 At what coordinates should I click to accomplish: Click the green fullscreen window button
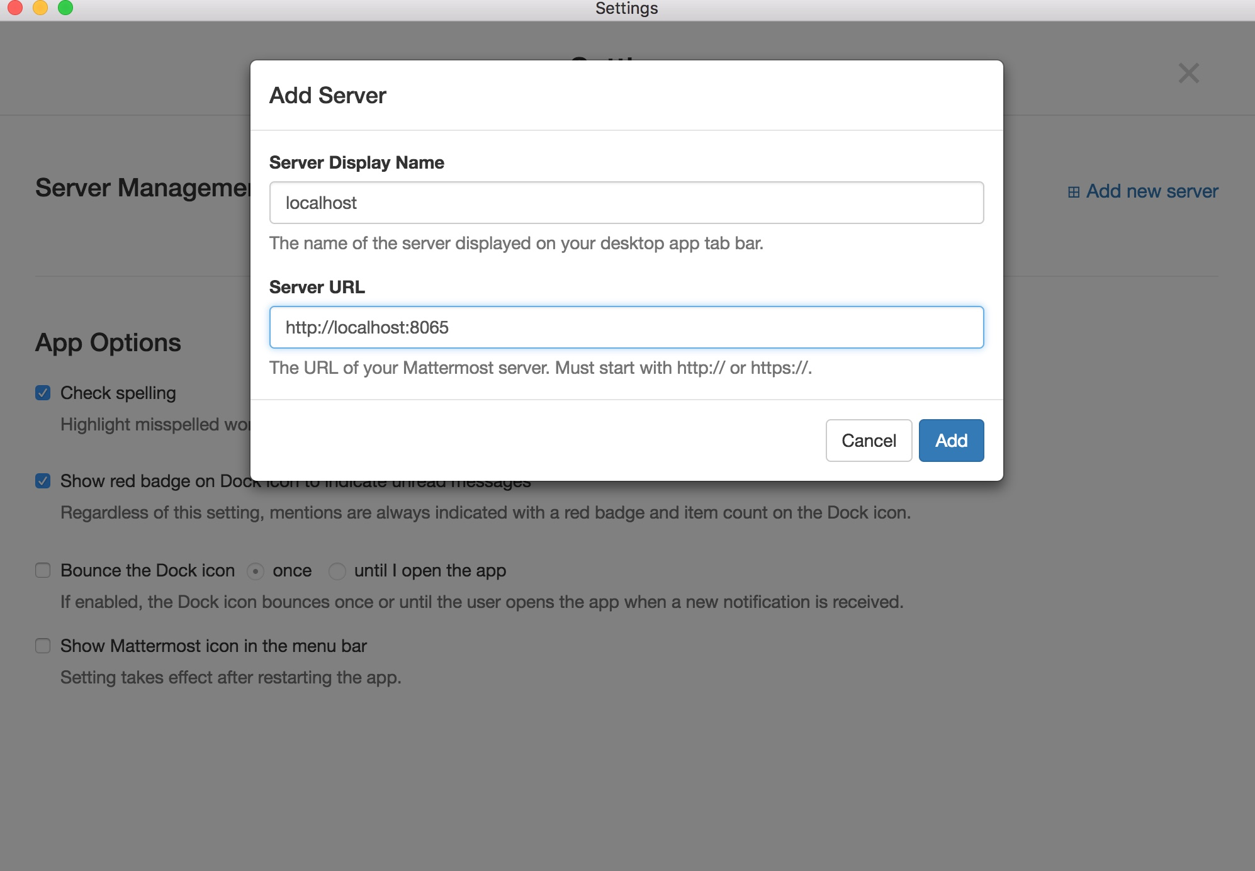click(65, 8)
